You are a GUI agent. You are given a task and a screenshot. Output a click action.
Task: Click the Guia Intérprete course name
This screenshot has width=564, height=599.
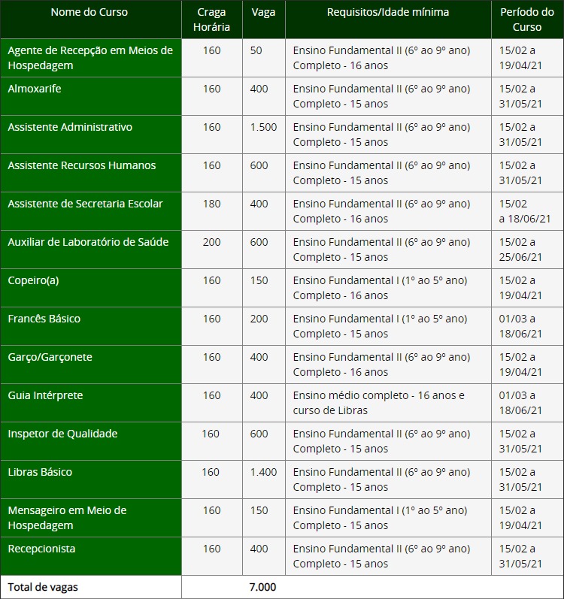(45, 395)
